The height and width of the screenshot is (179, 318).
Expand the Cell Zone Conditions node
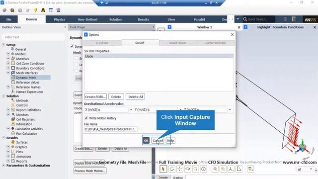pos(8,63)
